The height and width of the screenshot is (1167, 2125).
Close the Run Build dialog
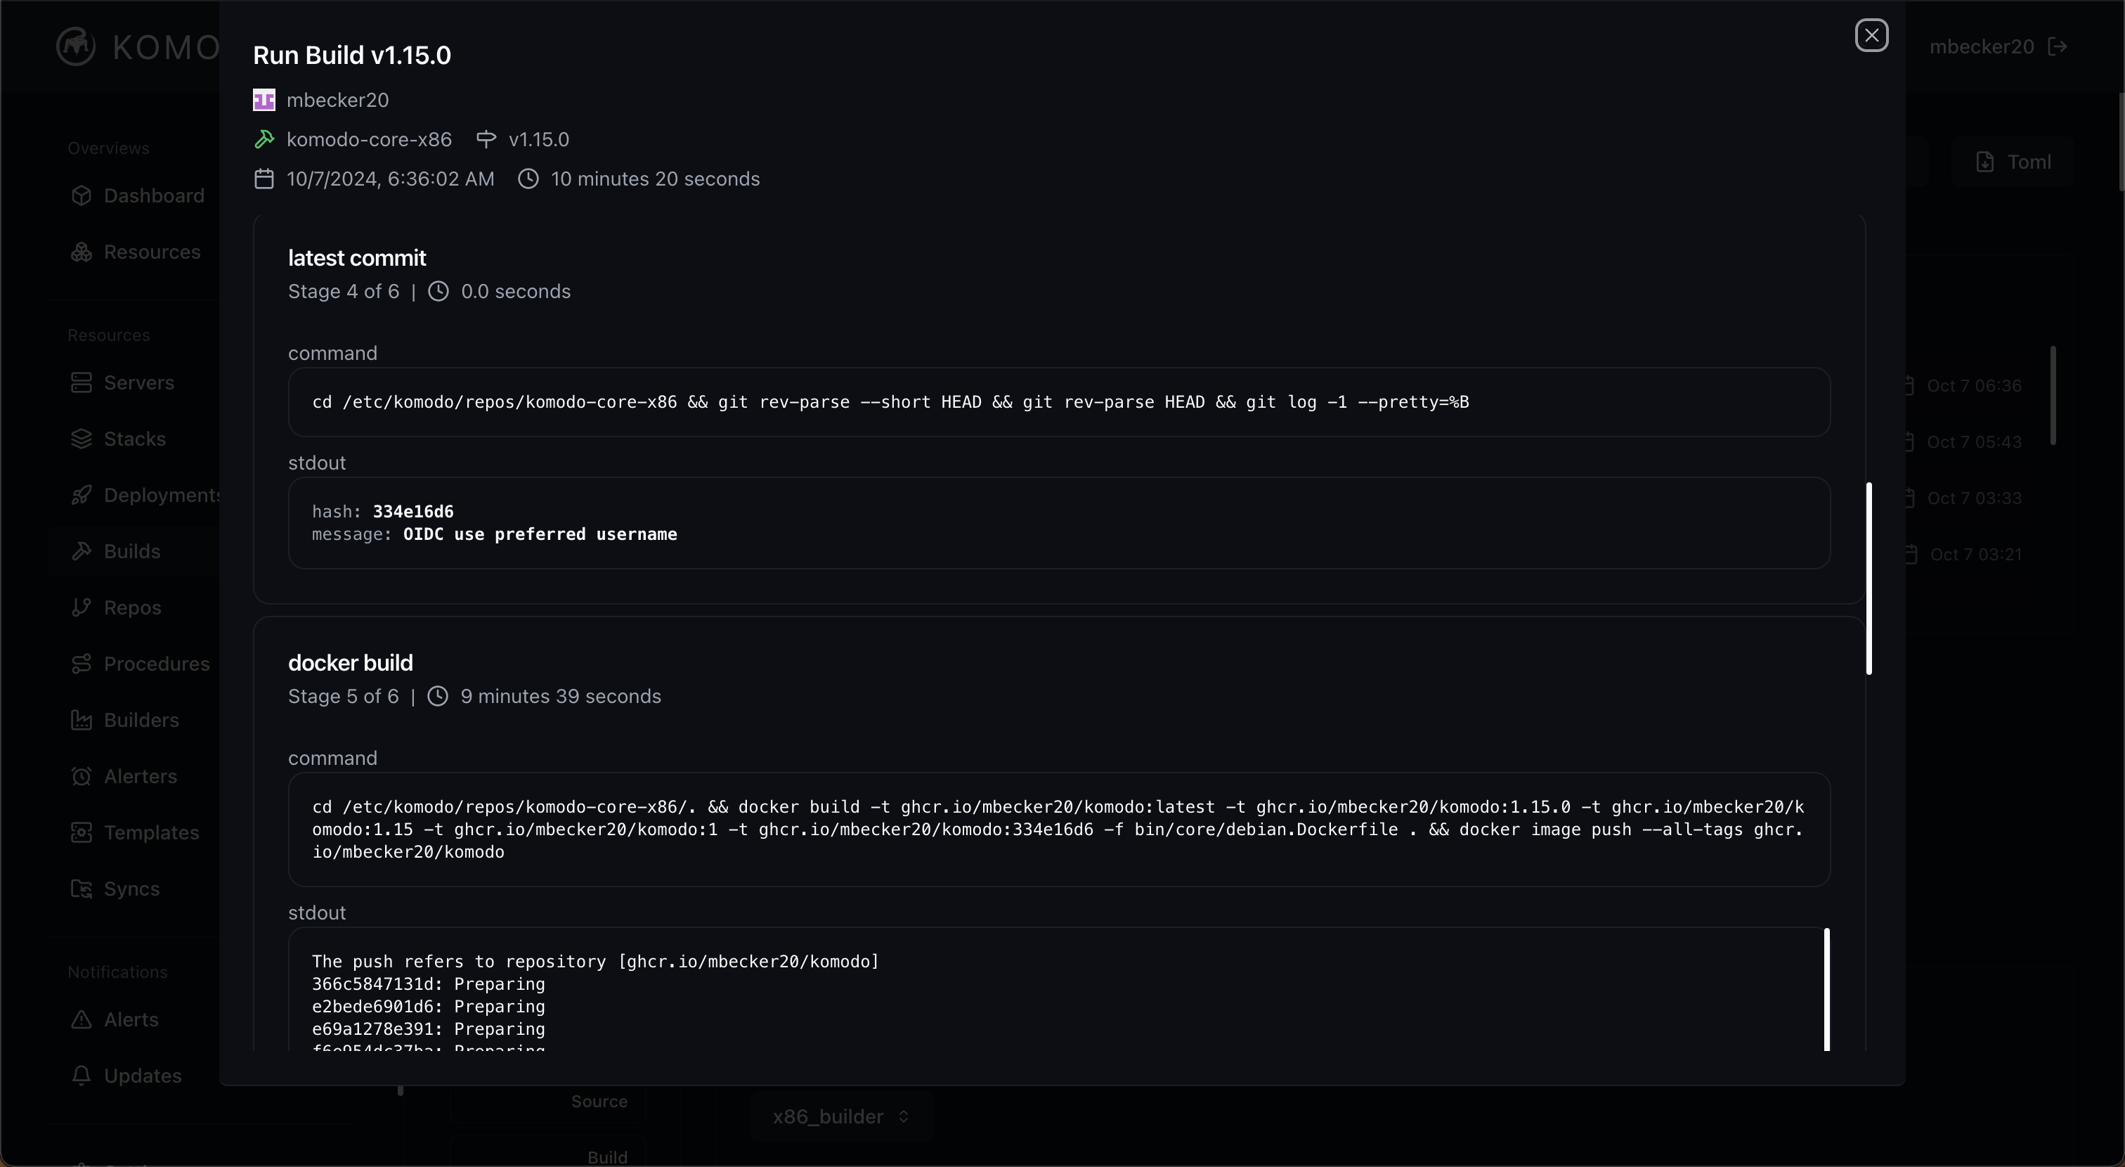[1871, 35]
